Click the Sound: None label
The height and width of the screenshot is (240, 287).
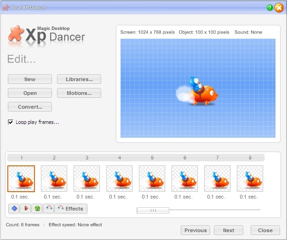point(248,32)
